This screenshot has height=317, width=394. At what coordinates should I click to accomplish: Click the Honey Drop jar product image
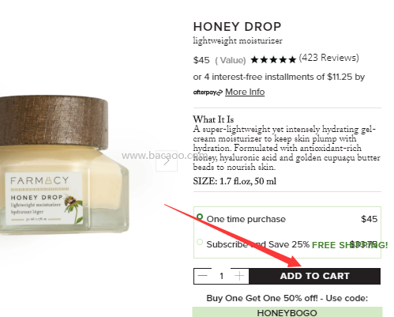64,164
